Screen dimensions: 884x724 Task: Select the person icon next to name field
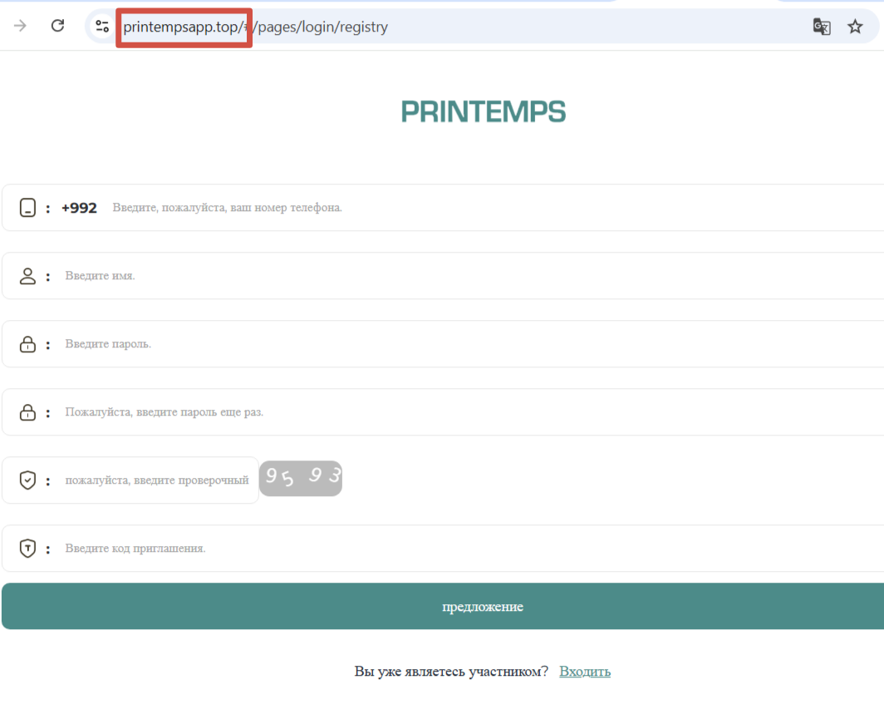pos(26,275)
